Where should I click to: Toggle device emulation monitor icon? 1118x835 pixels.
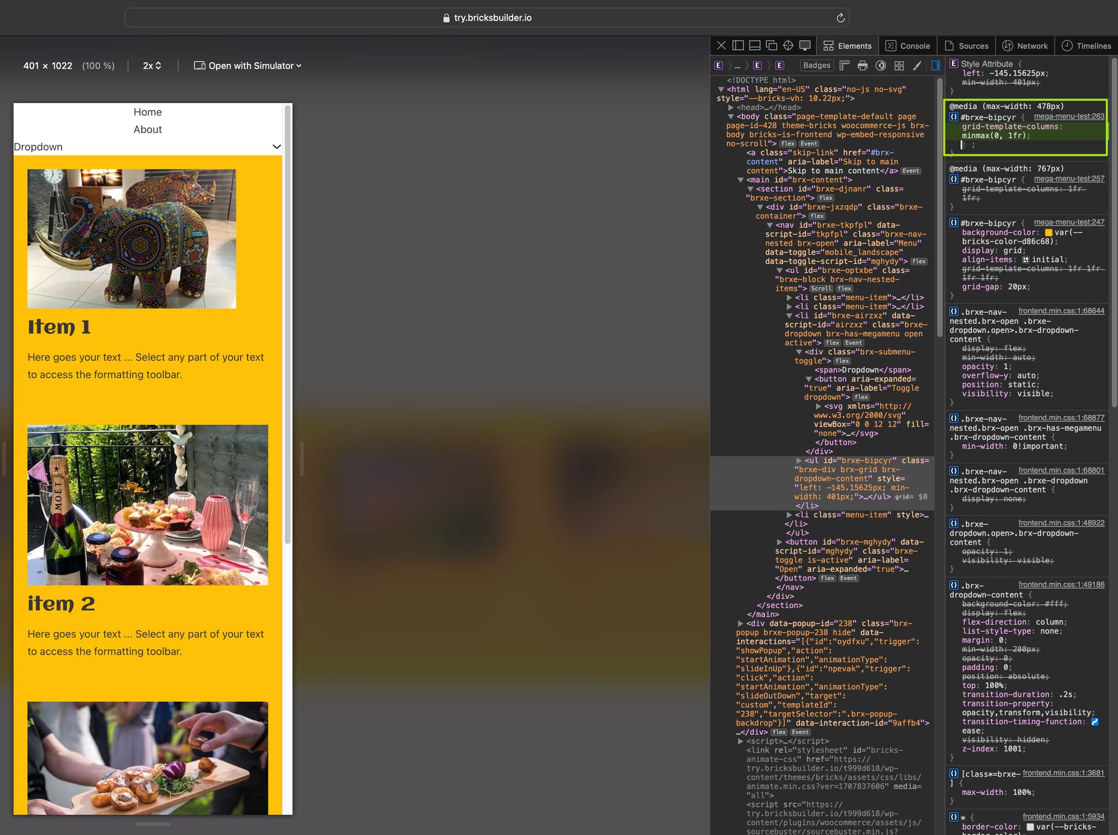[805, 45]
